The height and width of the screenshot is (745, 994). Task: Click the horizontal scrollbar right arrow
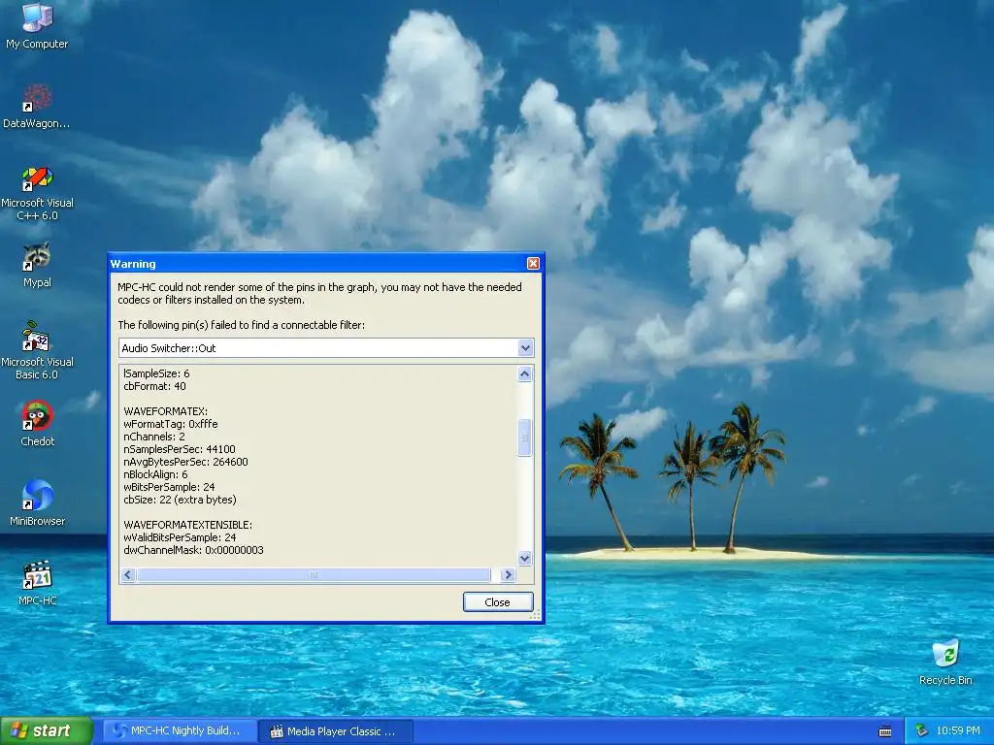tap(508, 574)
